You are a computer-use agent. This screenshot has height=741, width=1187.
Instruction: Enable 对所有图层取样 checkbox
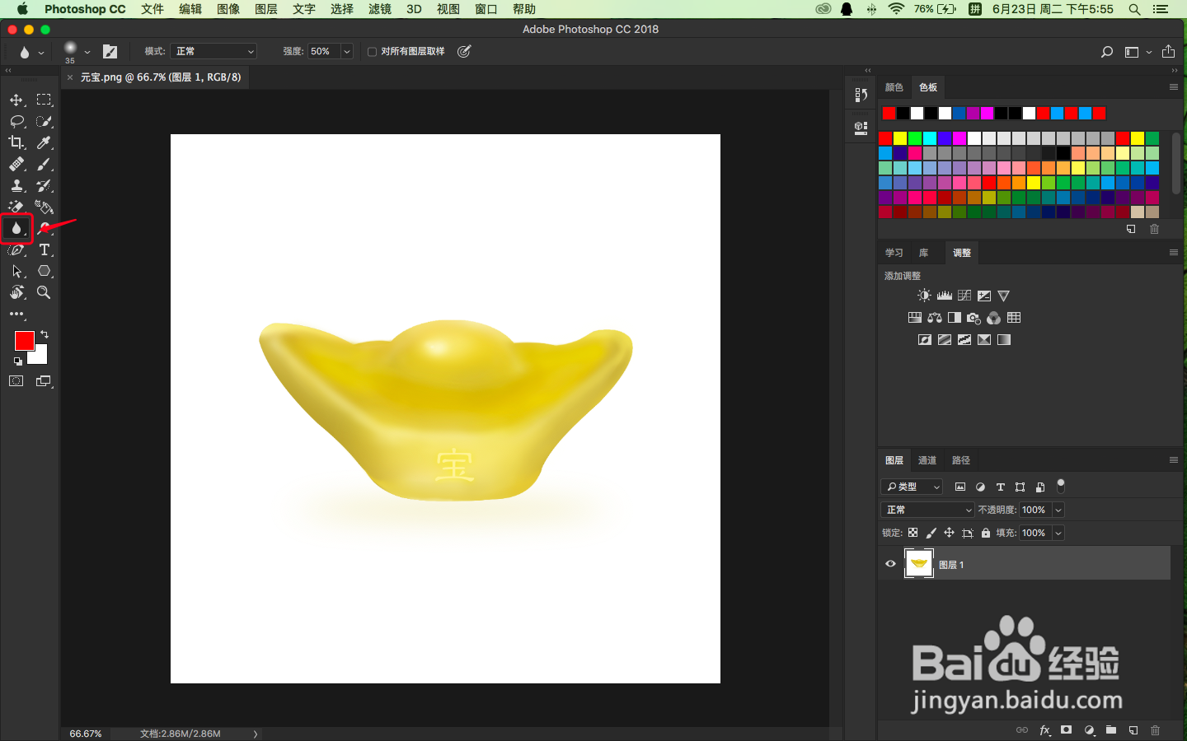coord(372,51)
